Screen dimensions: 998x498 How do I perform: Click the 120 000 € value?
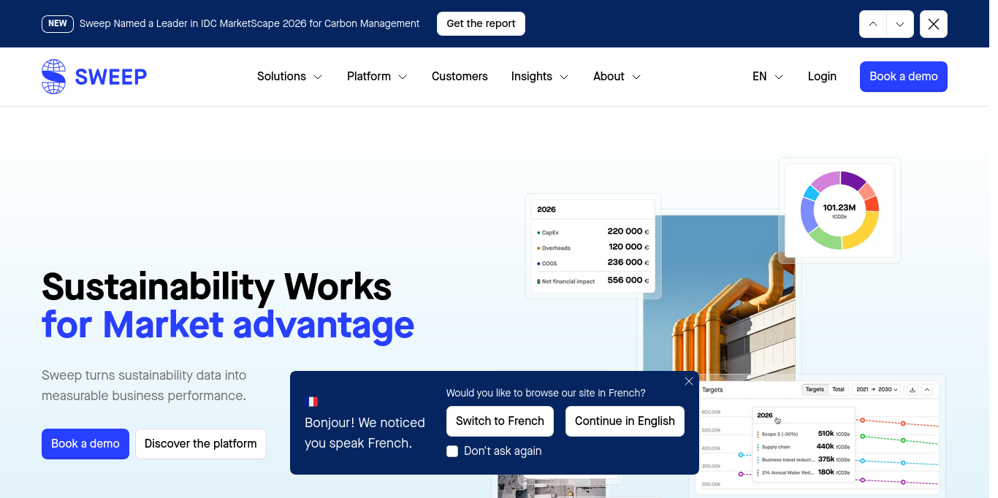coord(628,247)
